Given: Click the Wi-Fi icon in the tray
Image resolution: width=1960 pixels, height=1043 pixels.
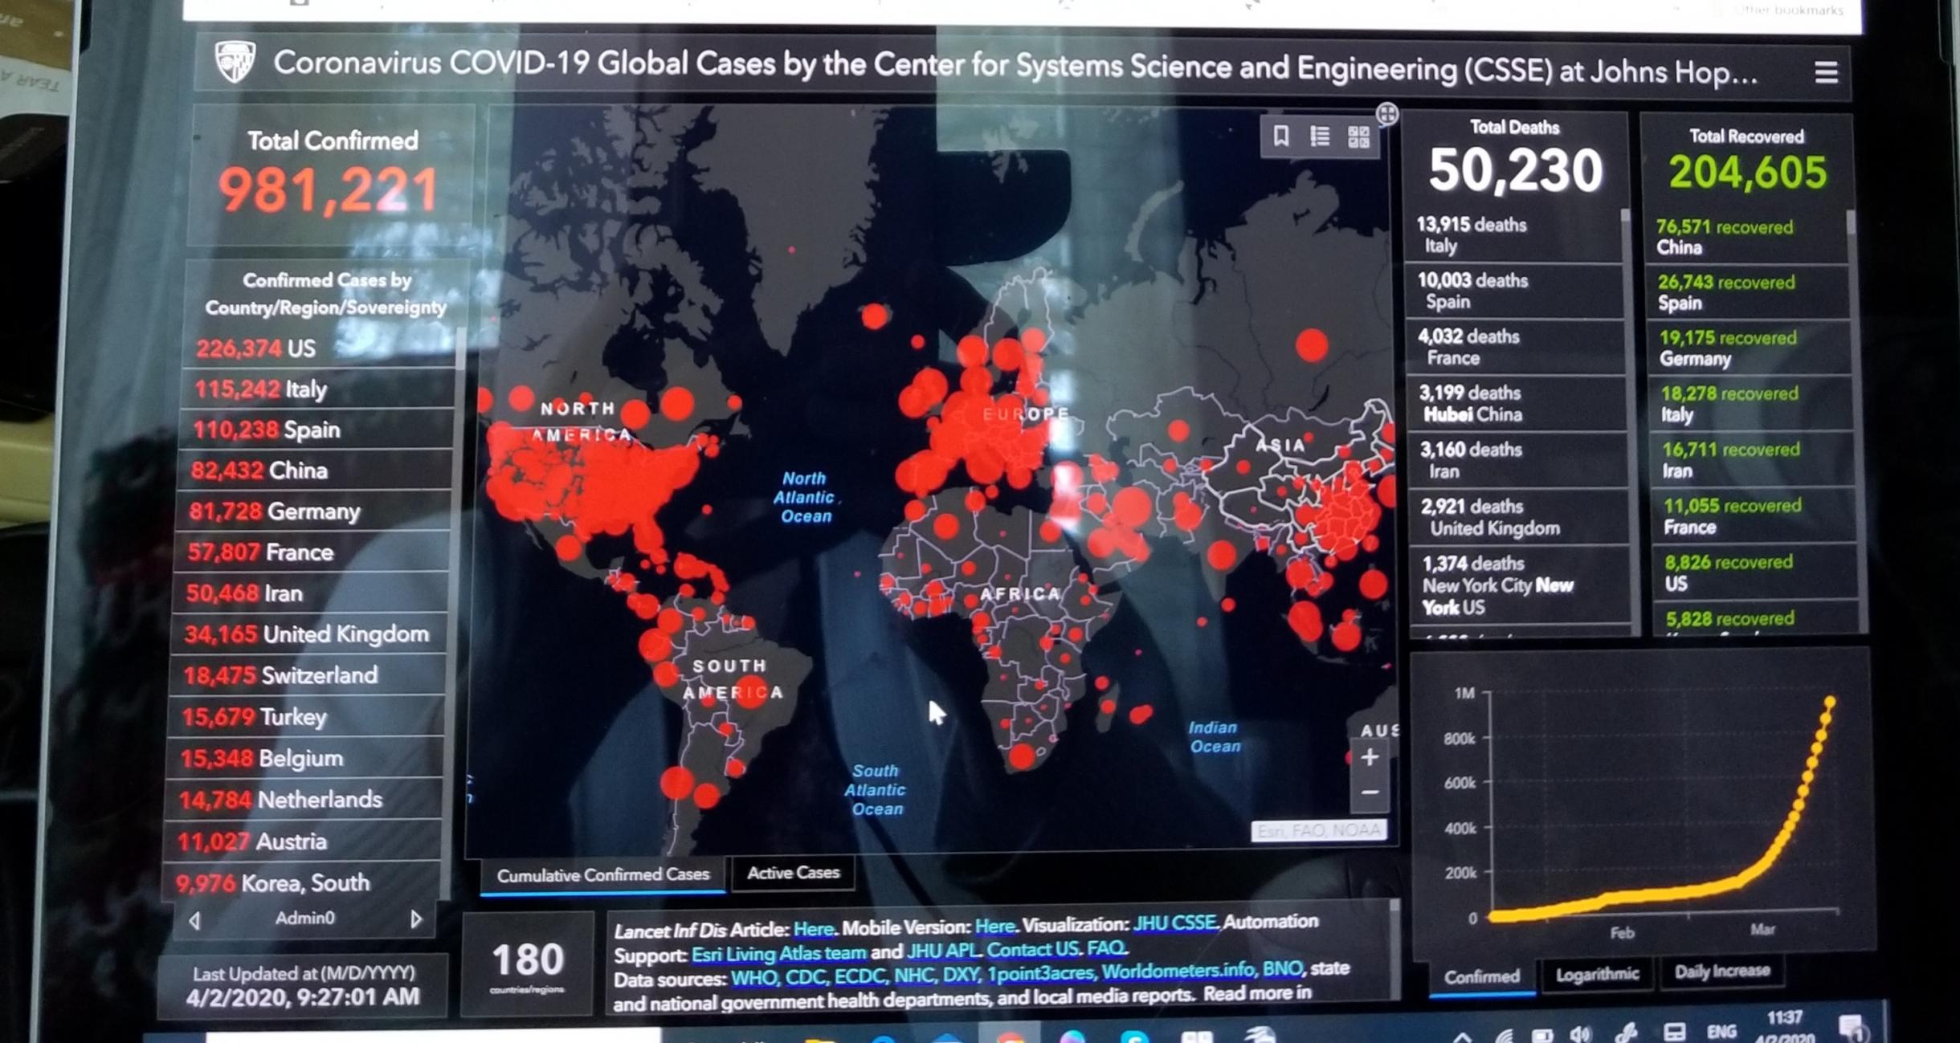Looking at the screenshot, I should click(1503, 1035).
